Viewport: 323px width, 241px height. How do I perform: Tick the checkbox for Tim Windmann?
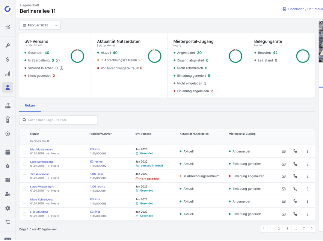point(24,176)
